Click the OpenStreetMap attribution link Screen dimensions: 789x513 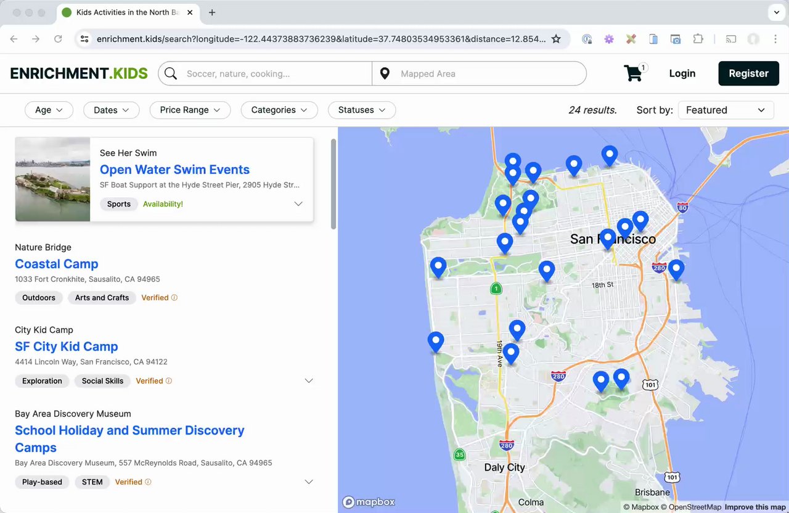pyautogui.click(x=691, y=507)
